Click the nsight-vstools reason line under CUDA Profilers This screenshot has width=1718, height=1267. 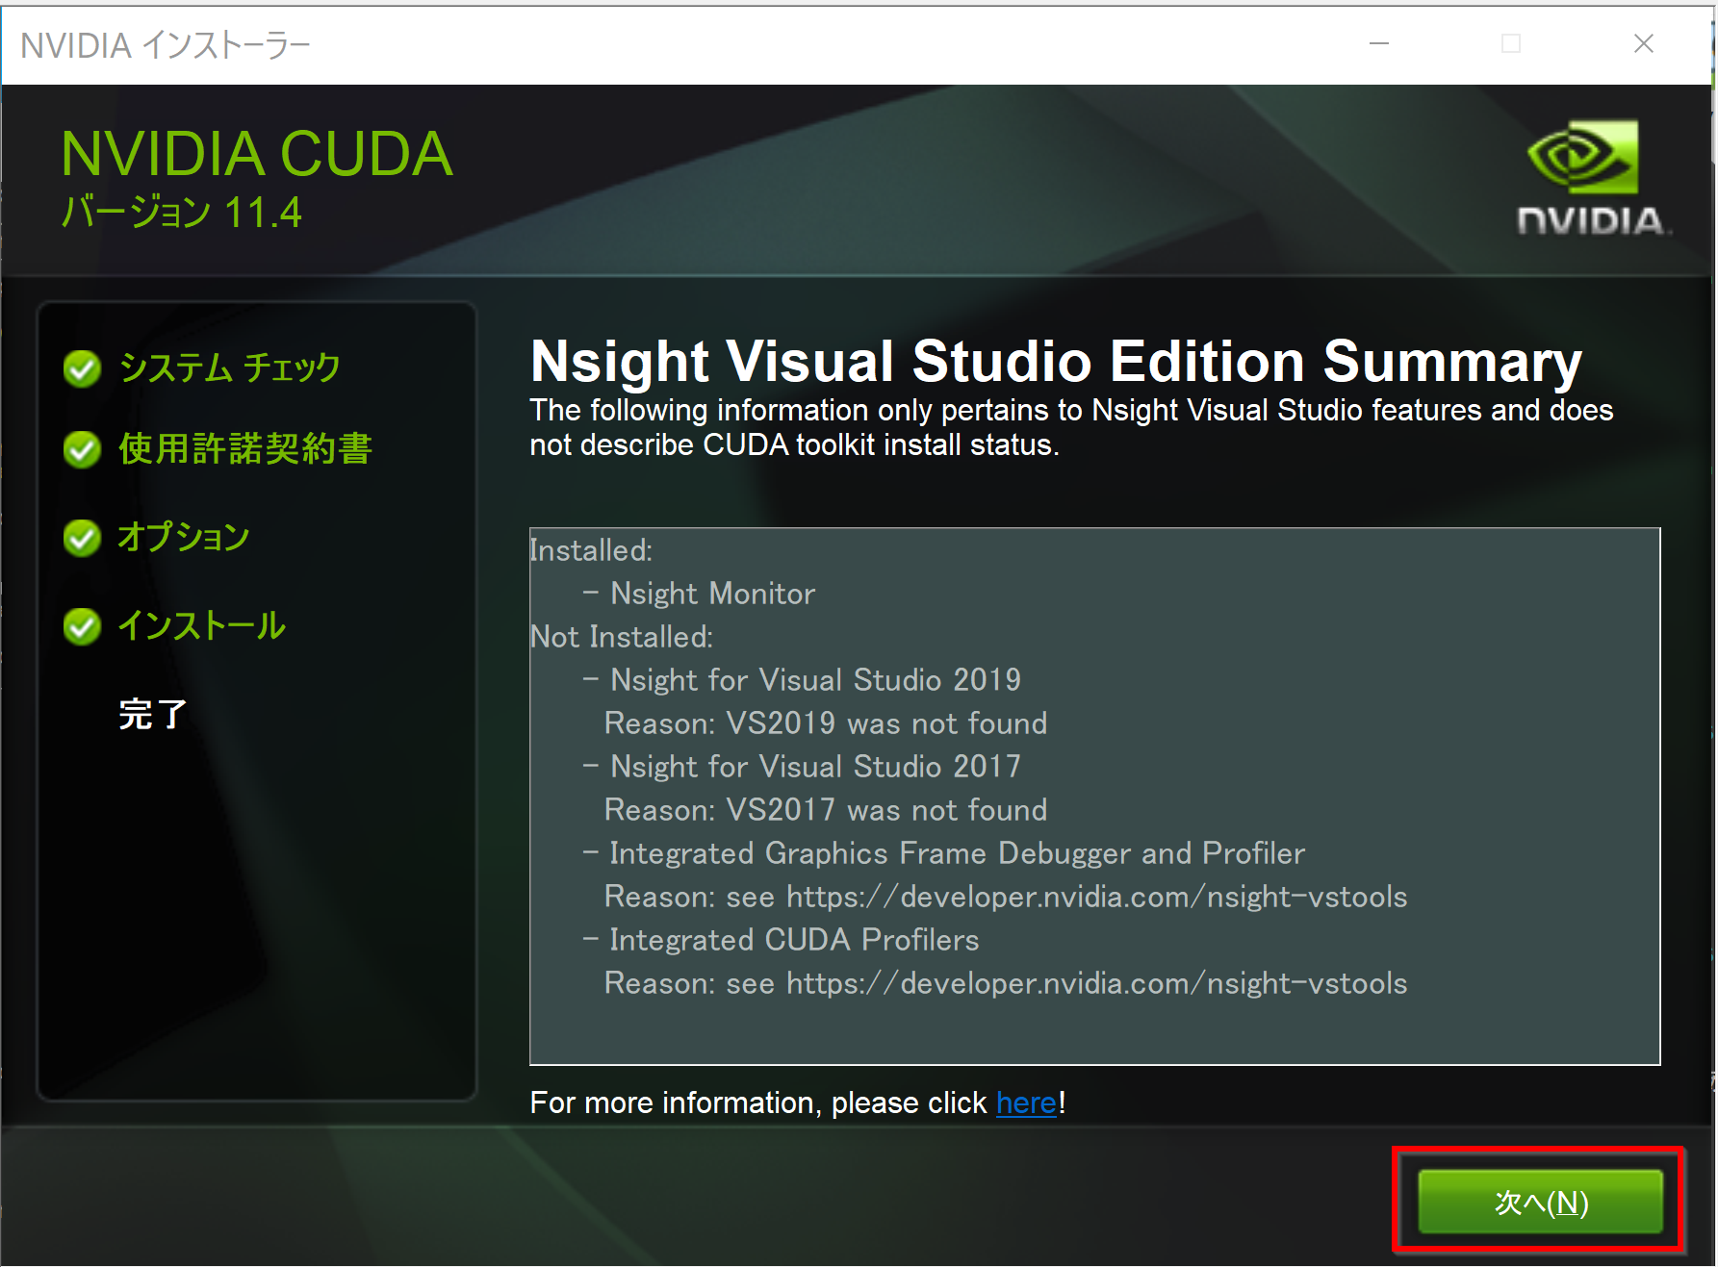coord(1006,983)
